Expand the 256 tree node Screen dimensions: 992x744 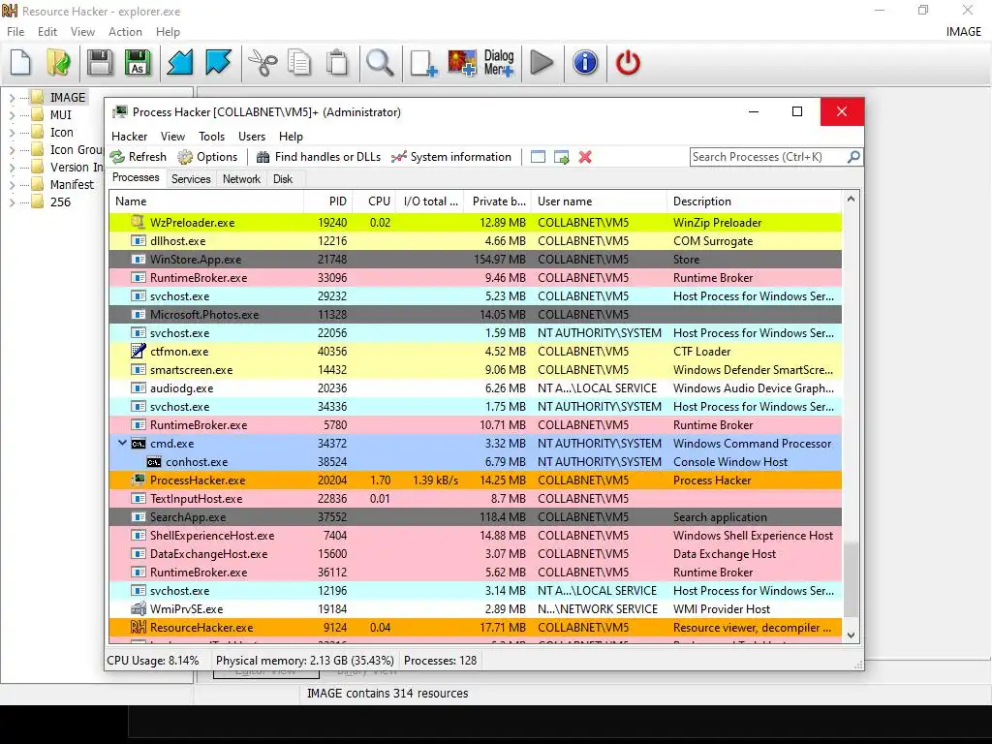12,202
